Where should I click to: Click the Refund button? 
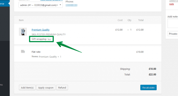pos(62,87)
